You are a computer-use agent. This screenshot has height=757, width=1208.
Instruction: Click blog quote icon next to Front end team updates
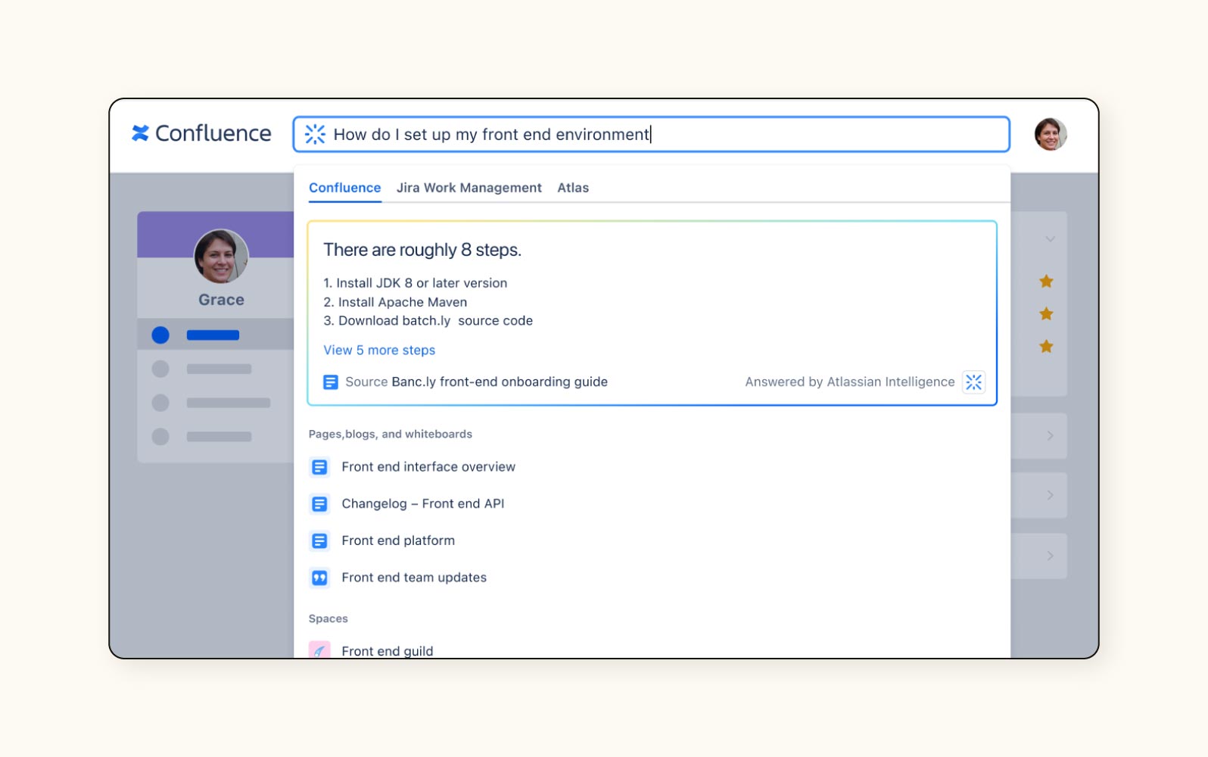click(x=319, y=578)
